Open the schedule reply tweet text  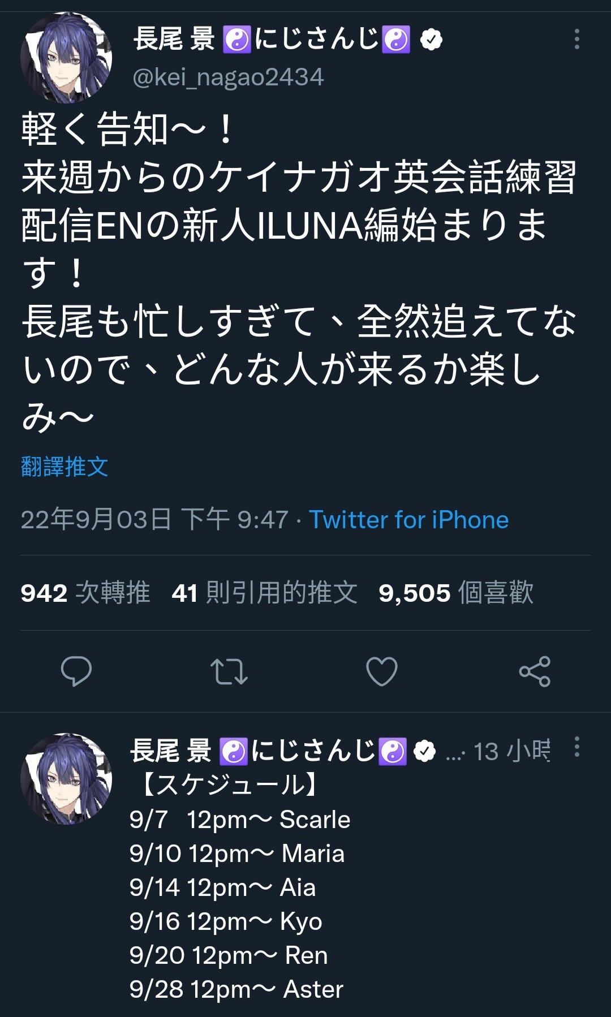click(x=240, y=887)
